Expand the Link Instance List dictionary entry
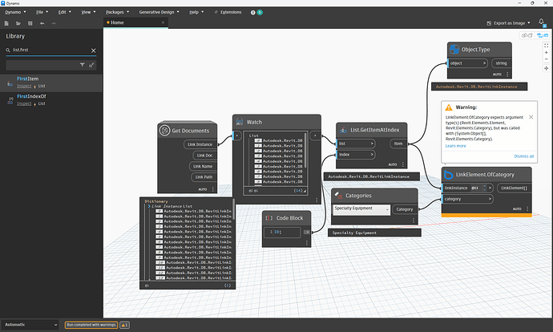Screen dimensions: 553x332 [x=148, y=206]
